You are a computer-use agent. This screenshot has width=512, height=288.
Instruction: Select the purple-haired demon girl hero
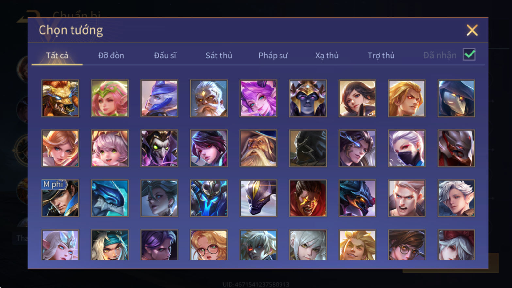[258, 98]
